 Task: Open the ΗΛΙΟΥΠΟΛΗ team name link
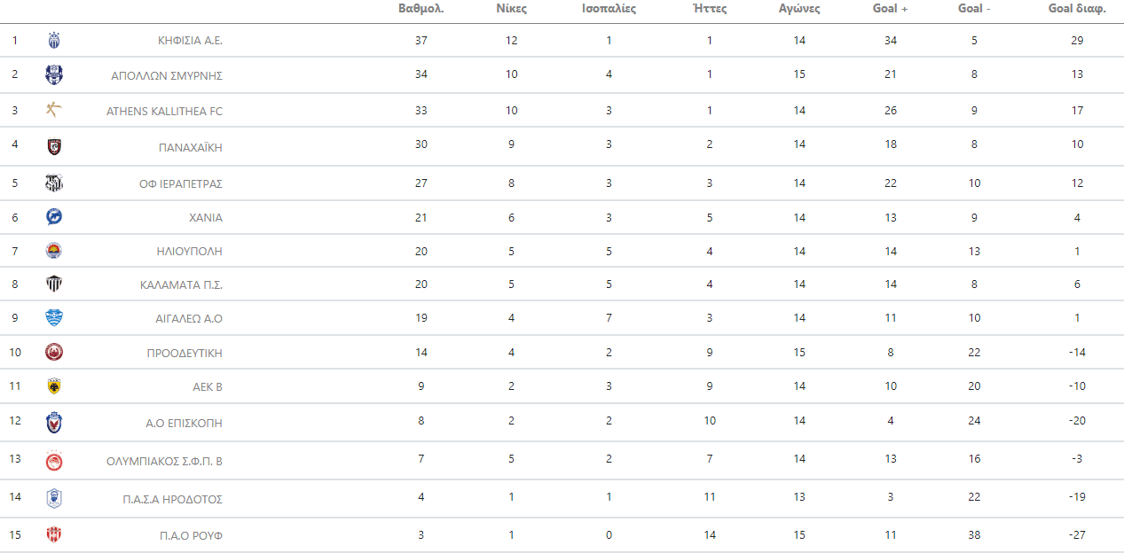pyautogui.click(x=189, y=252)
